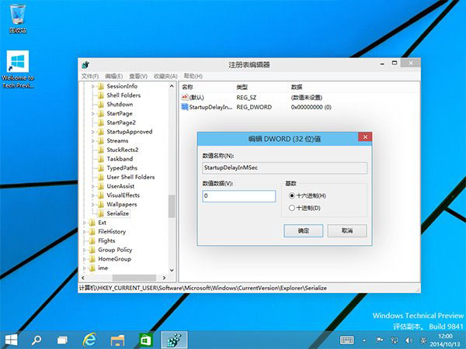Click the 数值数据(V) value data field
The width and height of the screenshot is (466, 349).
[238, 197]
